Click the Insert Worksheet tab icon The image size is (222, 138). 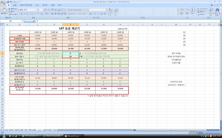coord(55,130)
